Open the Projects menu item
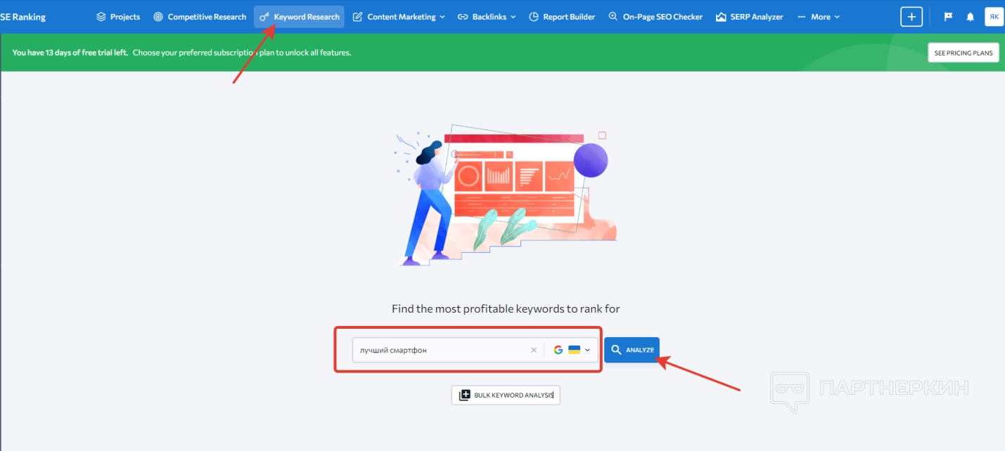The image size is (1005, 451). point(118,17)
